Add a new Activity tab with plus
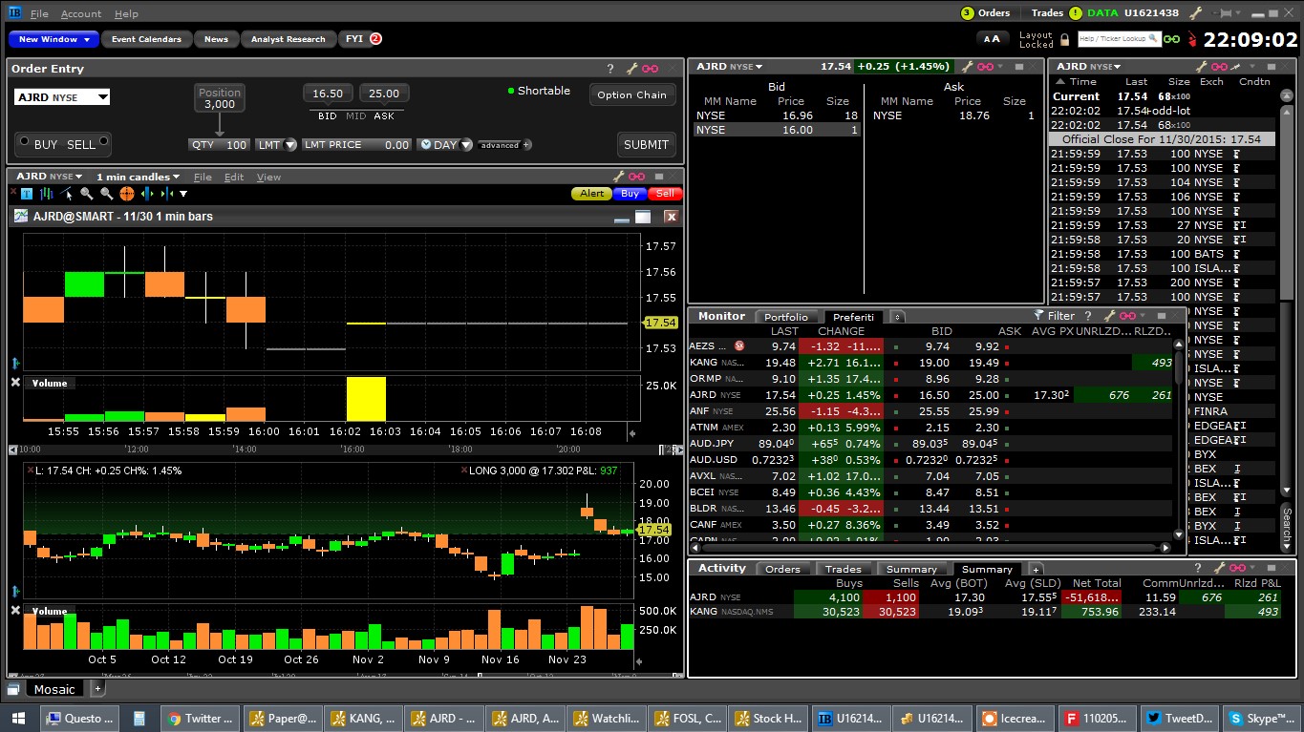Image resolution: width=1304 pixels, height=732 pixels. click(1036, 569)
